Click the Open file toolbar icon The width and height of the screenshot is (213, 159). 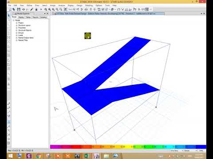[x=14, y=9]
